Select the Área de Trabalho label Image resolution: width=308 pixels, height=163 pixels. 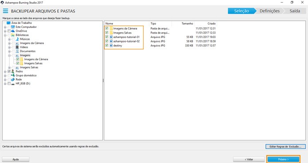pyautogui.click(x=22, y=23)
